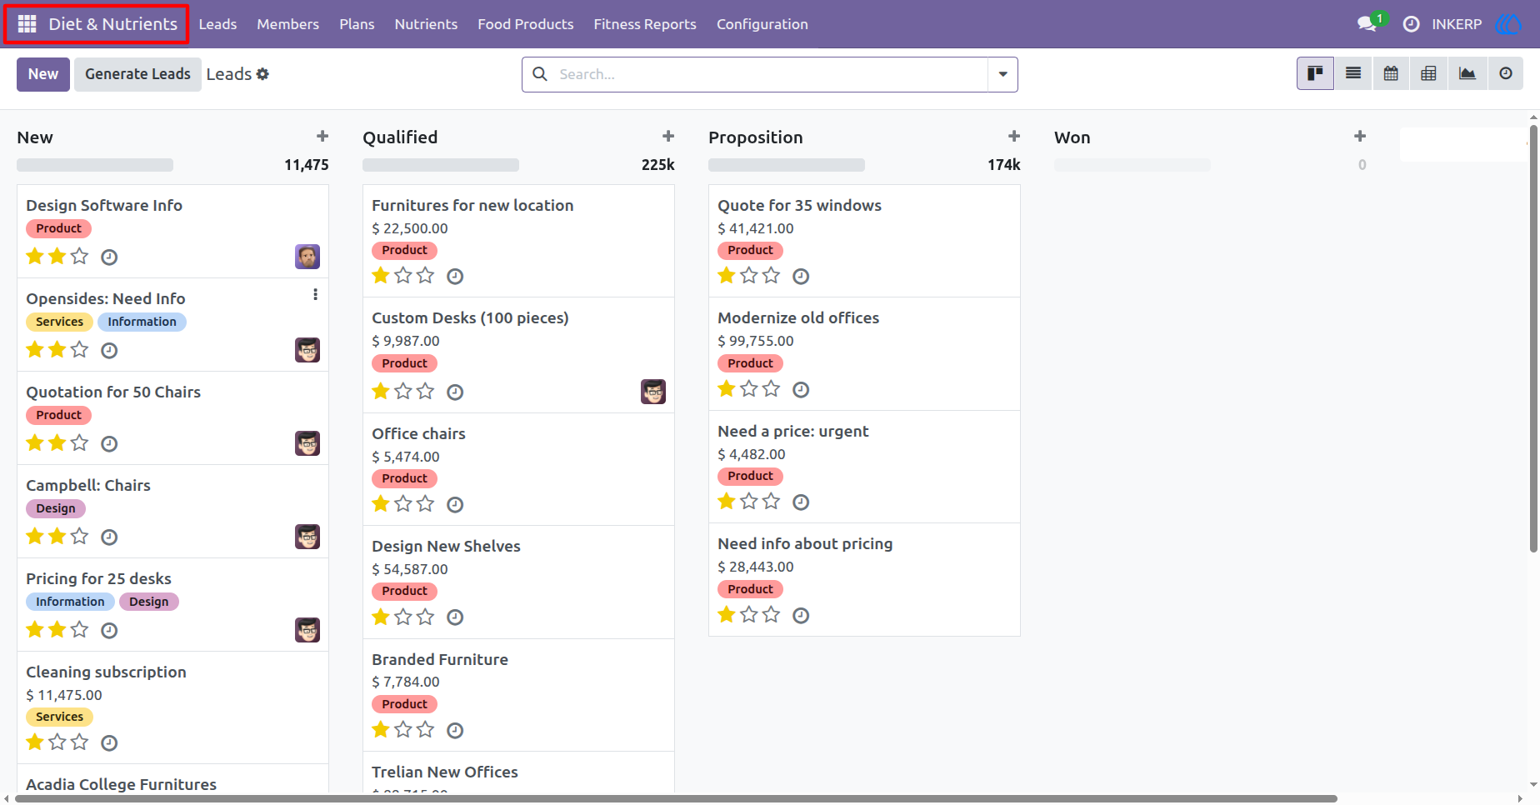Open the Leads menu
This screenshot has width=1540, height=805.
tap(217, 24)
